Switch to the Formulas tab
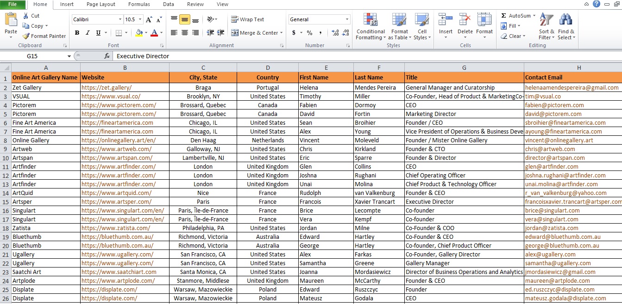This screenshot has height=304, width=622. click(x=139, y=5)
